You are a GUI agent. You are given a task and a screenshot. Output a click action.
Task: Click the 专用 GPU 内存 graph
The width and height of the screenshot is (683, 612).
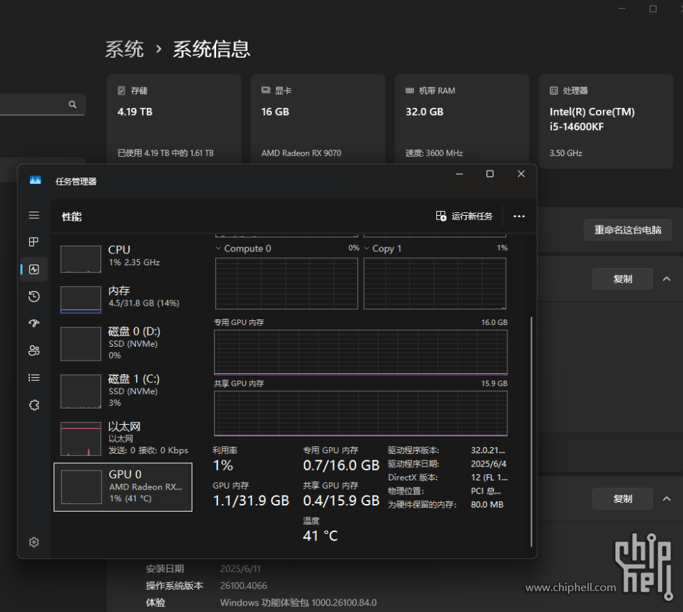361,352
